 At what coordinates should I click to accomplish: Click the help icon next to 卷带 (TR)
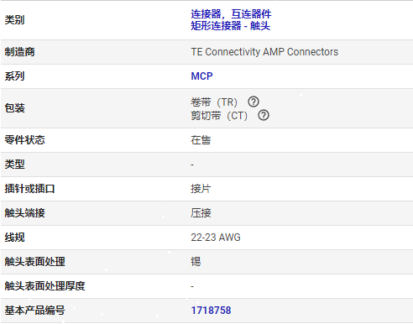point(254,102)
